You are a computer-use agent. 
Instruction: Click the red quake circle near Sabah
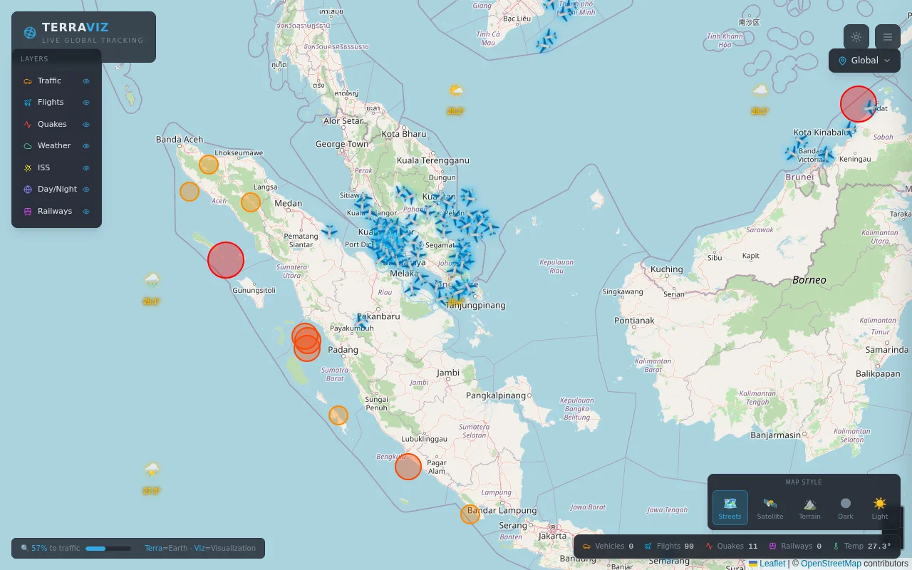point(859,104)
